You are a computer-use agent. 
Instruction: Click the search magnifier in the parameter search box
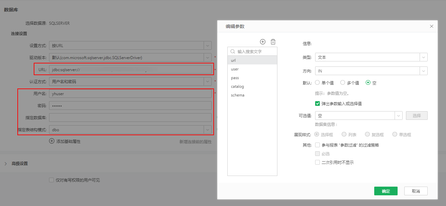pos(232,51)
